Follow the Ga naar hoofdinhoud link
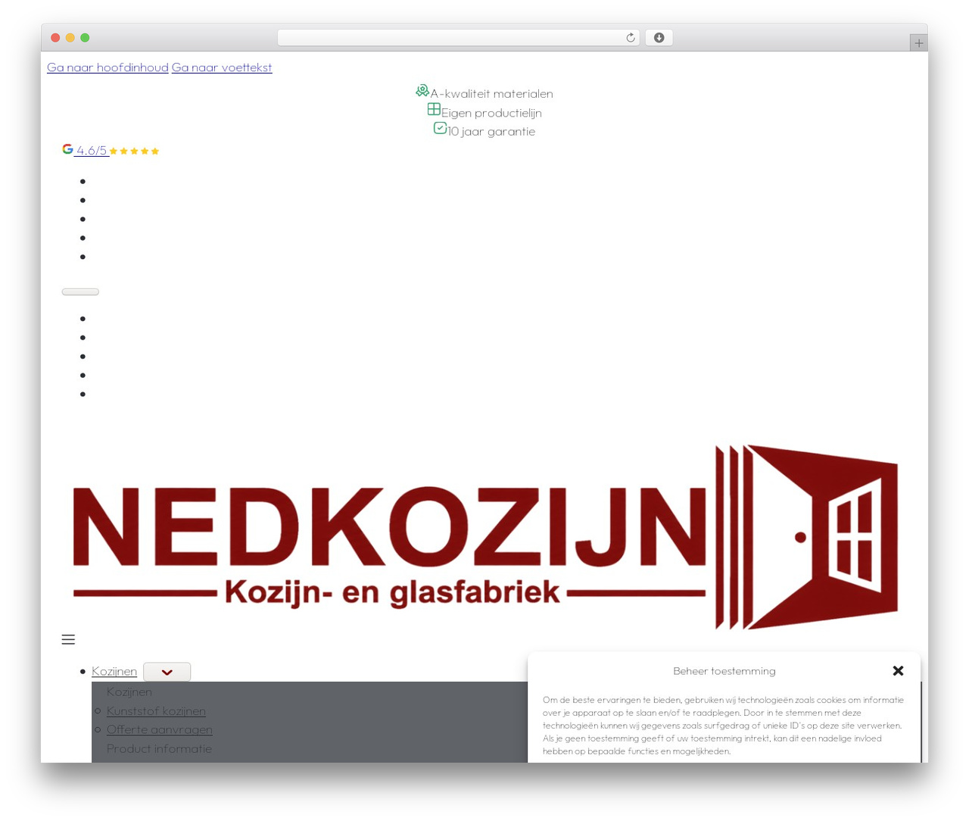The height and width of the screenshot is (821, 969). [x=107, y=67]
